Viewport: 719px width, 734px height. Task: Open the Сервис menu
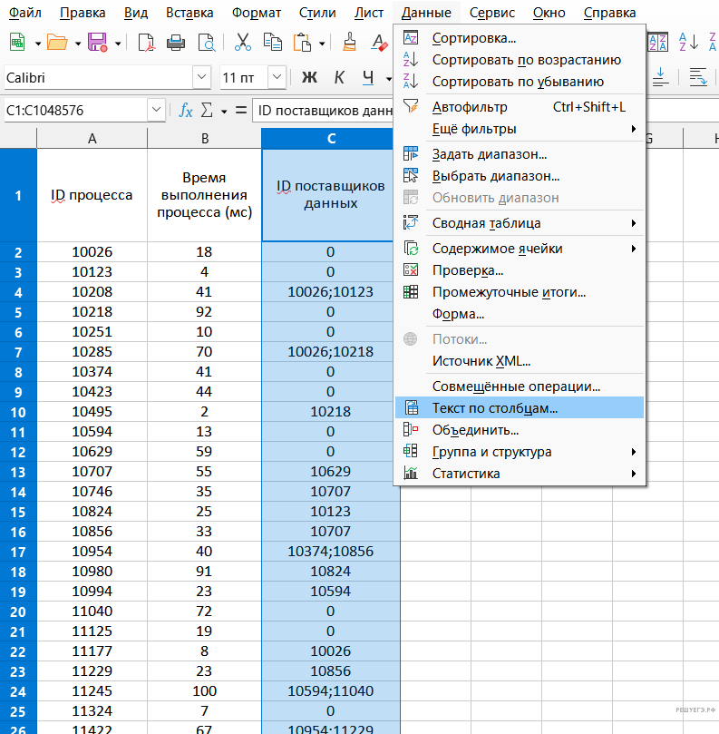pyautogui.click(x=492, y=13)
